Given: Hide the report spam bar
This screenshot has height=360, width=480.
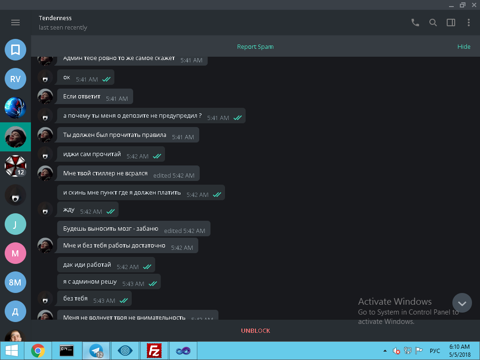Looking at the screenshot, I should pyautogui.click(x=464, y=46).
